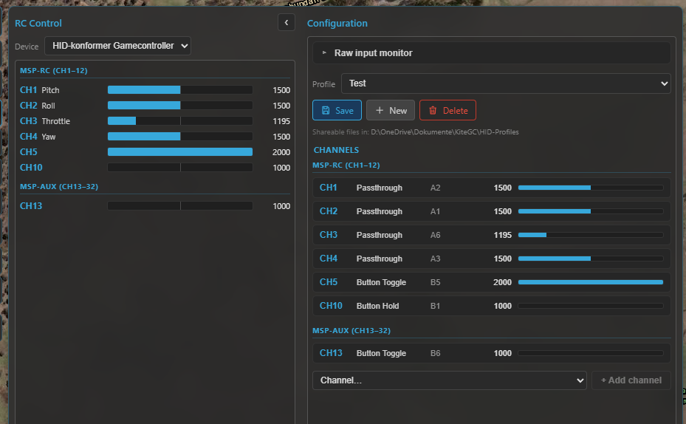686x424 pixels.
Task: Click the A6 input label for CH3
Action: coord(436,235)
